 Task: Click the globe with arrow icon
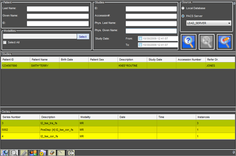(x=71, y=153)
